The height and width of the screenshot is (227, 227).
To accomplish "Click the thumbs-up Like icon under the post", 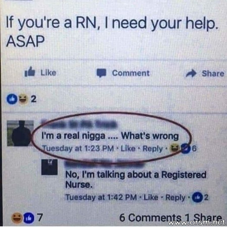I will [30, 72].
